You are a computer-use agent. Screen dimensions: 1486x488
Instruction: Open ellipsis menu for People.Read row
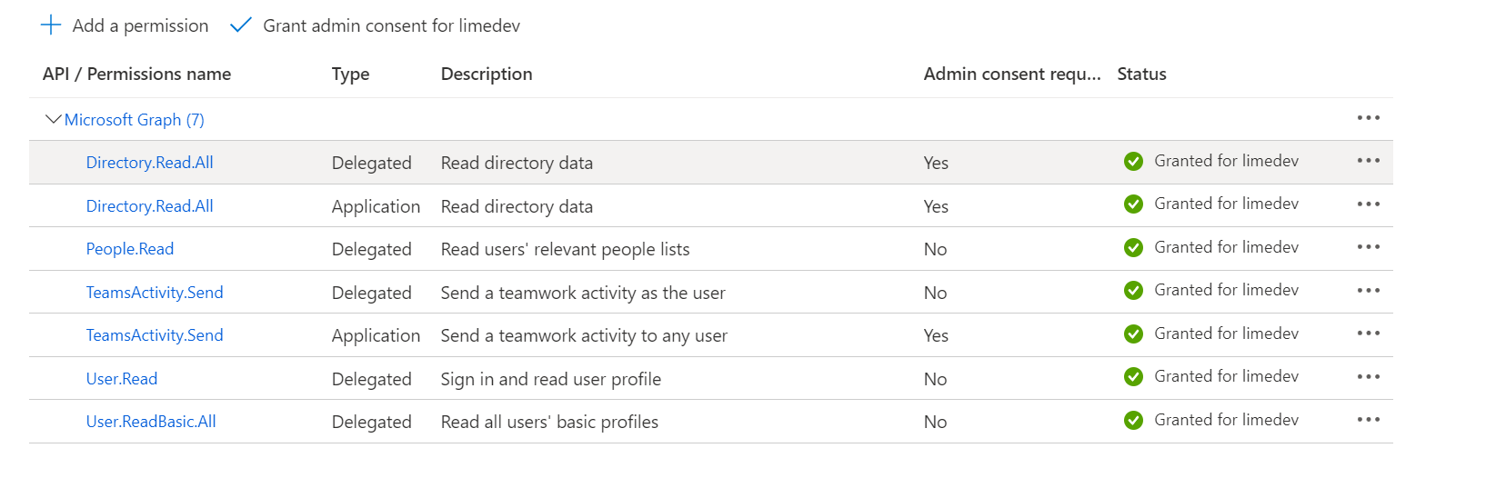tap(1368, 247)
